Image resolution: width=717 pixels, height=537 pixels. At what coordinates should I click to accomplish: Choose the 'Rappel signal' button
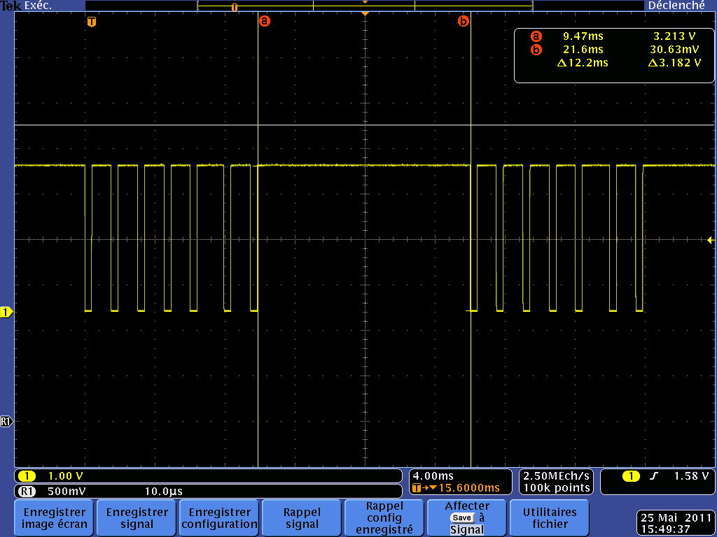pos(302,518)
